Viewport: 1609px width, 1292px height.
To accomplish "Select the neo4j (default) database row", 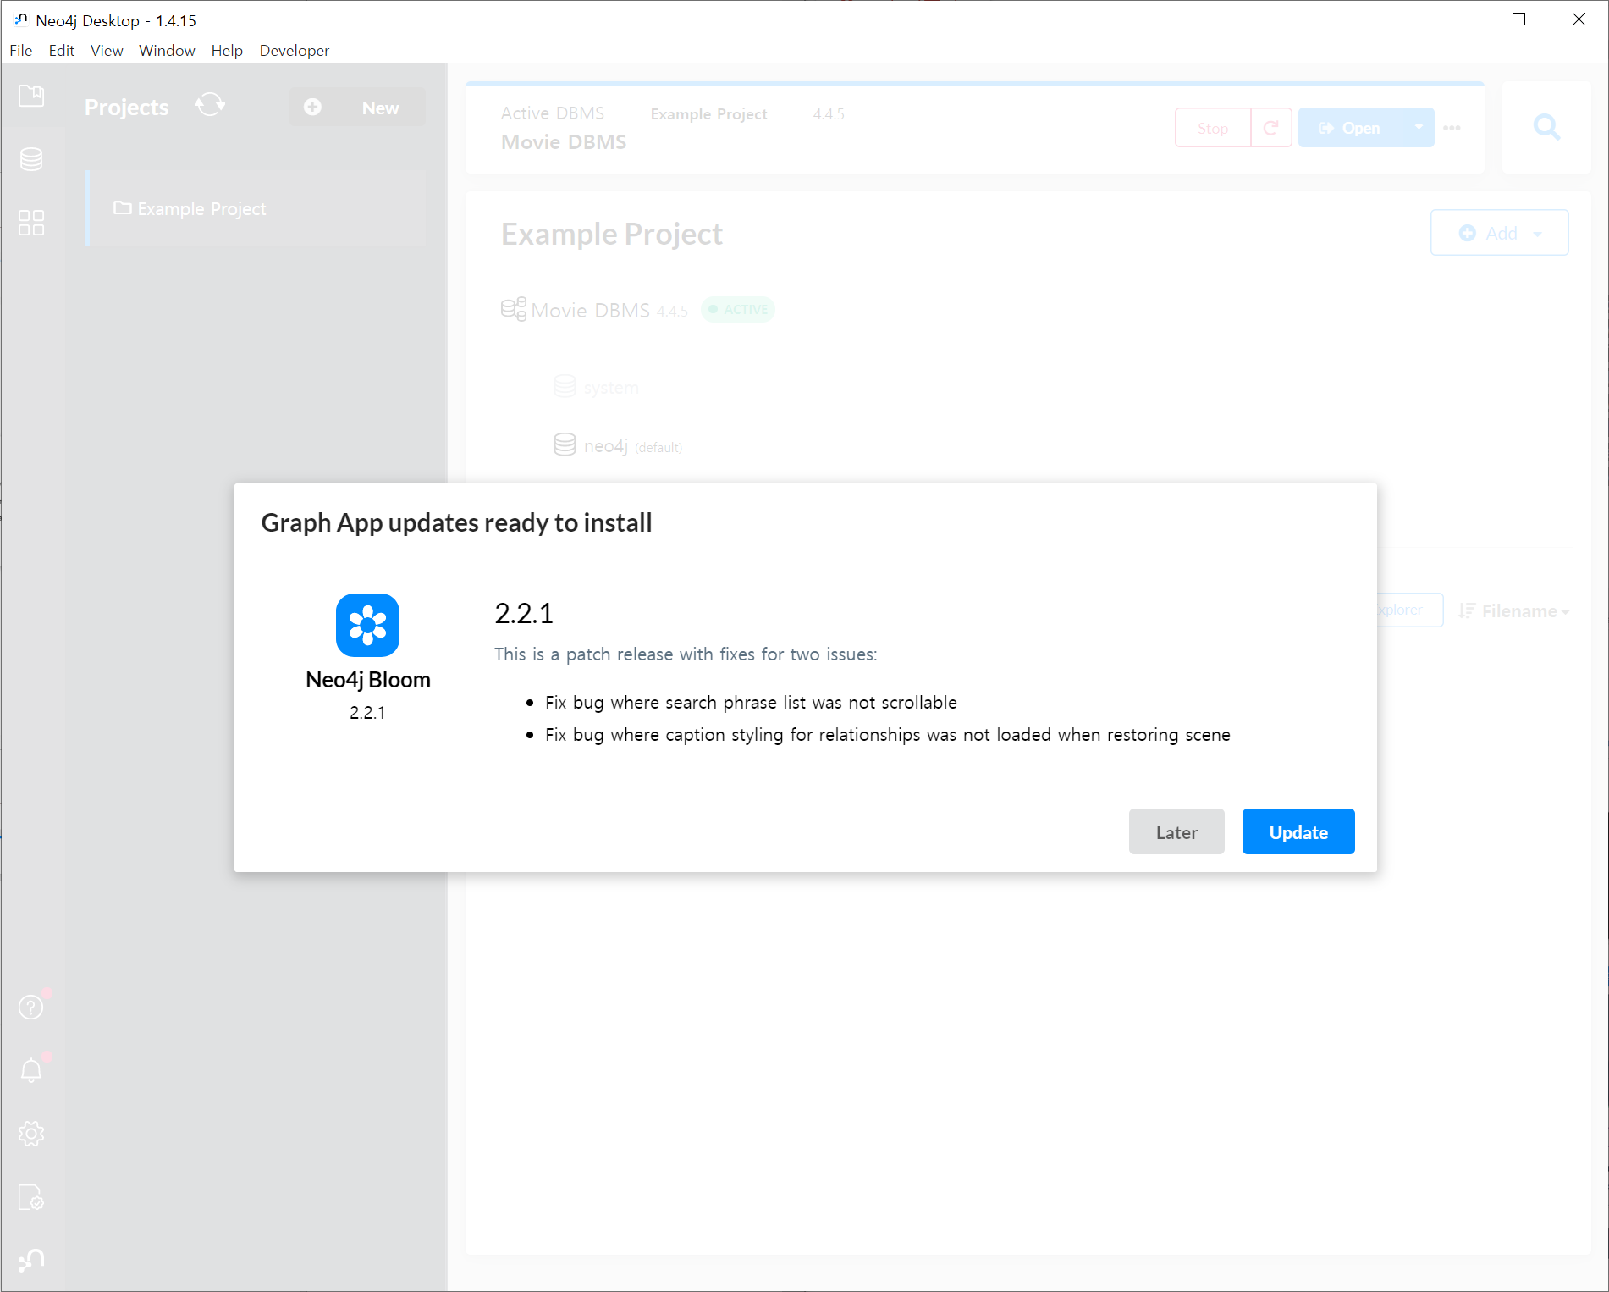I will [618, 445].
